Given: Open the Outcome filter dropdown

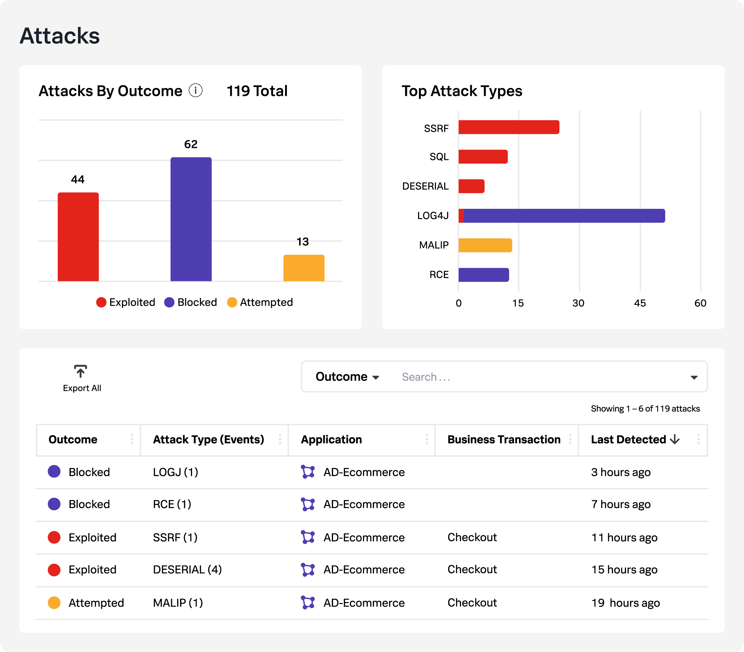Looking at the screenshot, I should pyautogui.click(x=347, y=377).
